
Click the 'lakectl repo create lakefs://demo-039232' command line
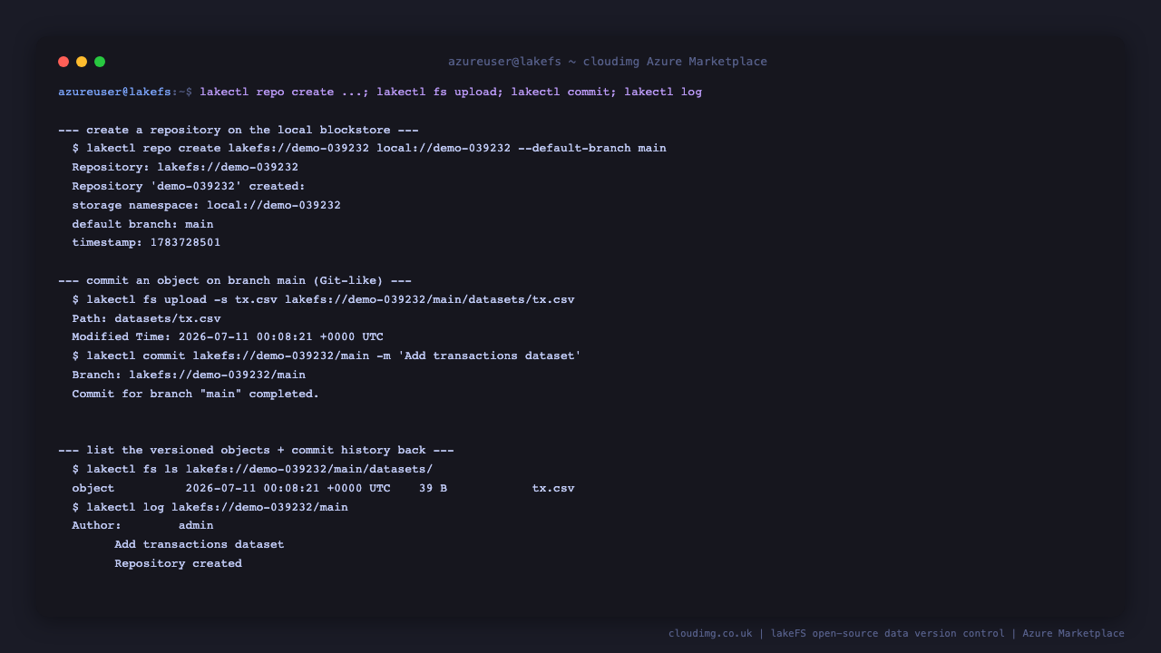pyautogui.click(x=369, y=148)
